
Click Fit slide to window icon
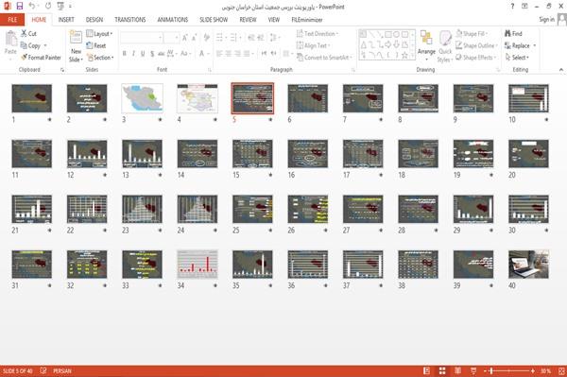(561, 370)
